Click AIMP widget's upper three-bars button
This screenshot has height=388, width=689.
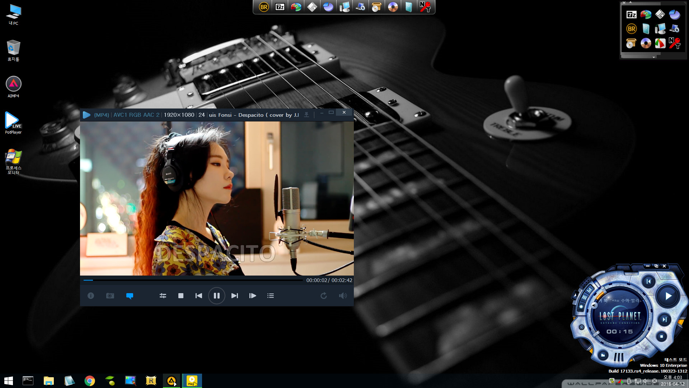pos(589,290)
